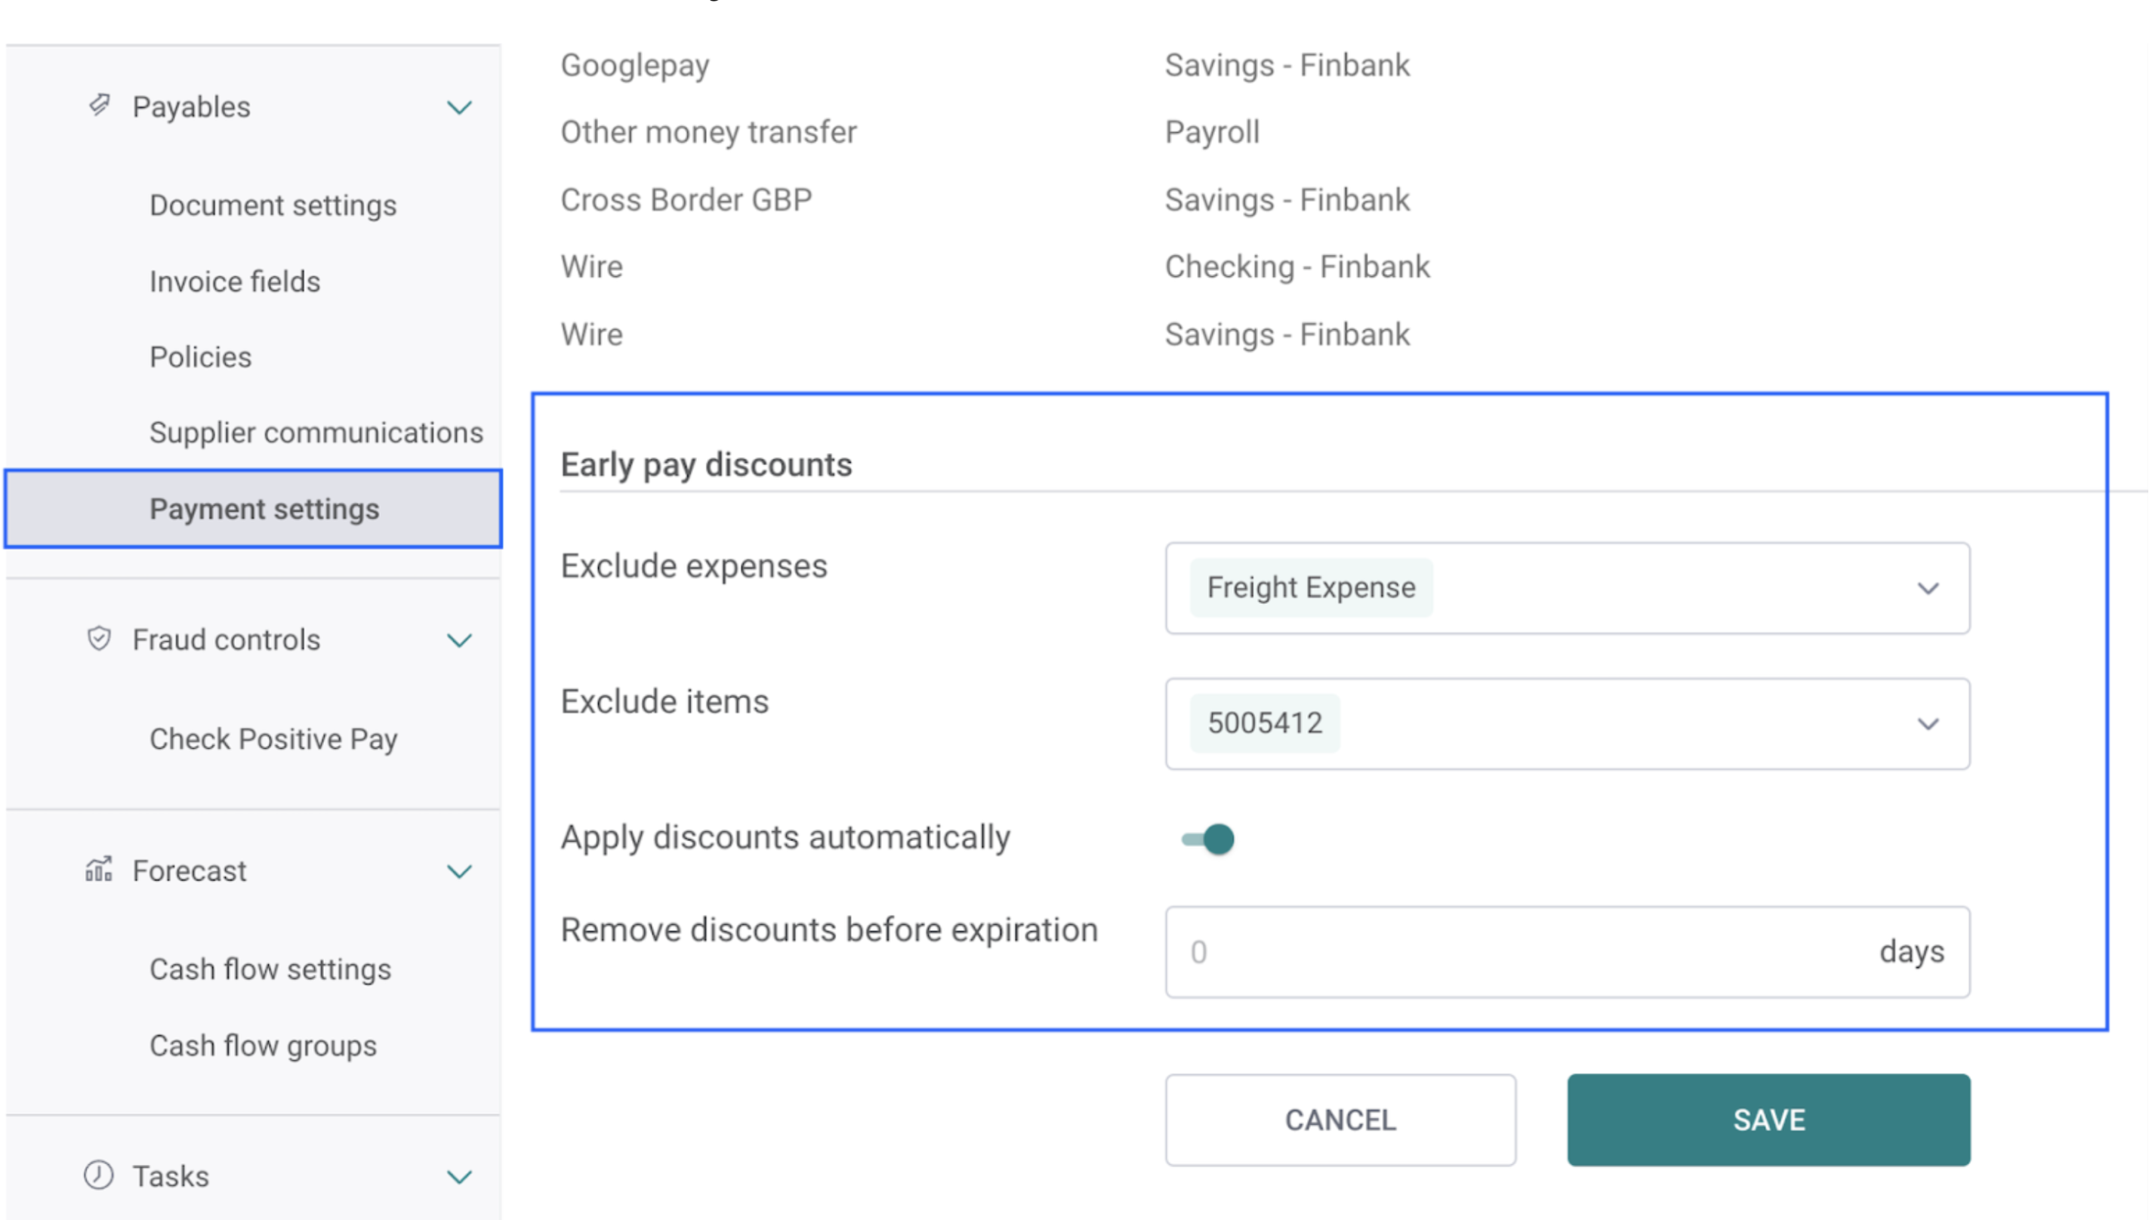Collapse the Fraud controls section chevron

click(459, 640)
